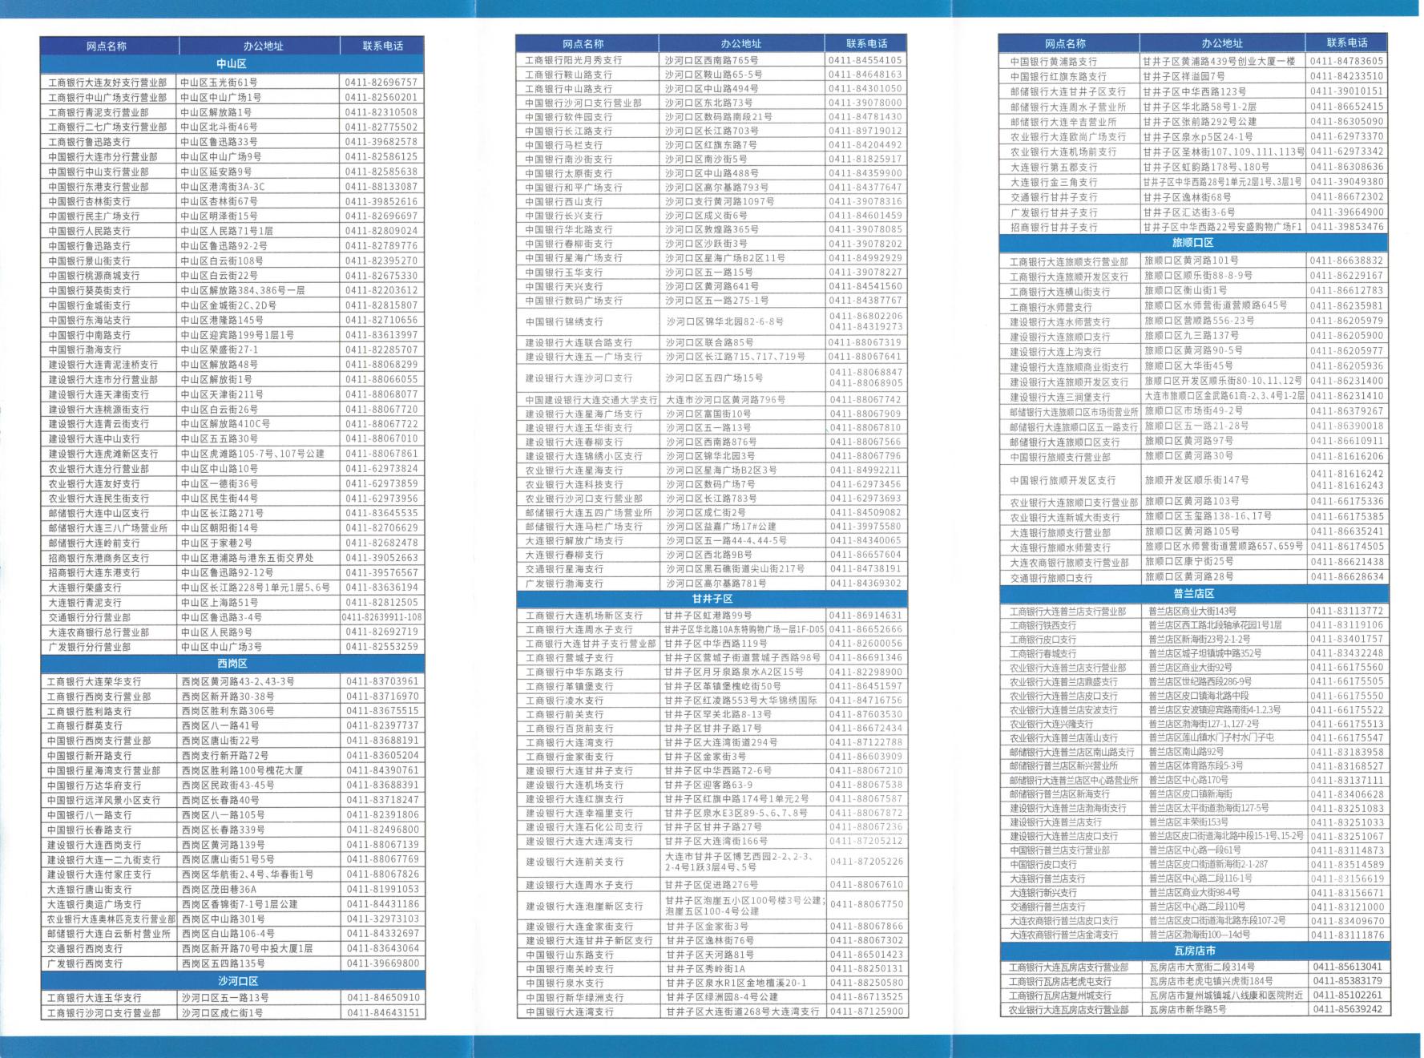Viewport: 1424px width, 1058px height.
Task: Click phone number 0411-83113772
Action: [x=1347, y=611]
